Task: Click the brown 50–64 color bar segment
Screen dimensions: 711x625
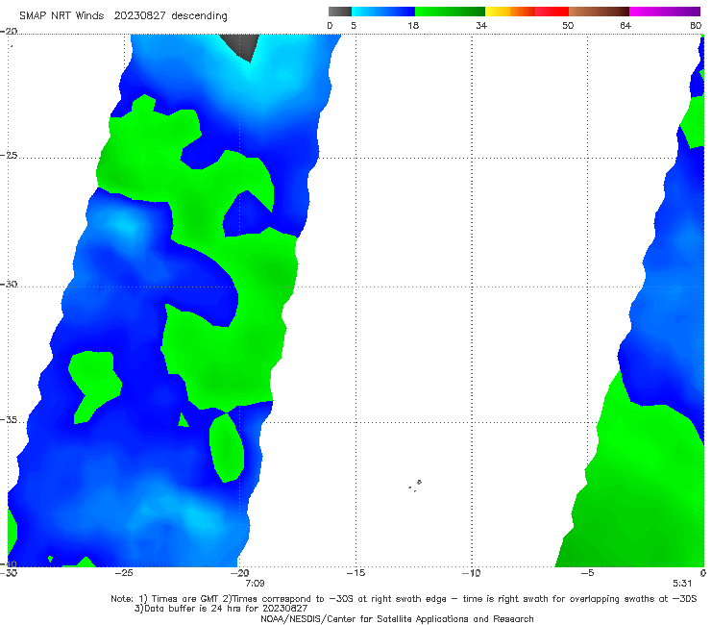Action: pyautogui.click(x=599, y=12)
